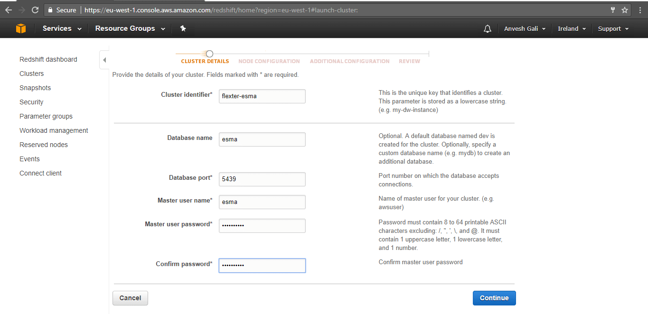The image size is (648, 314).
Task: Collapse the left sidebar arrow
Action: pos(104,60)
